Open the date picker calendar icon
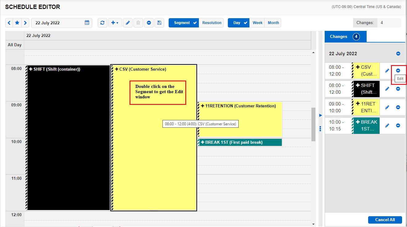Viewport: 407px width, 227px height. [87, 23]
